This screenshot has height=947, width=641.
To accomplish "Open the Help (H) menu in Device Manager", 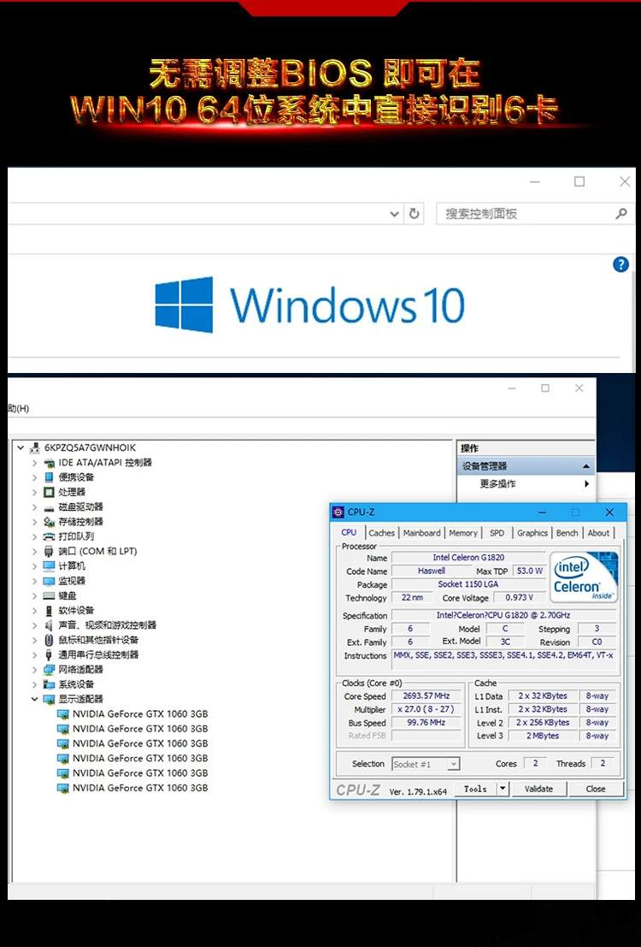I will pyautogui.click(x=18, y=408).
